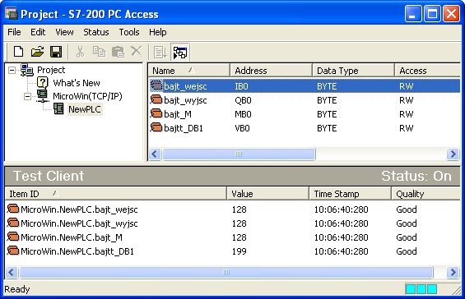Click the What's New question mark icon
This screenshot has height=299, width=465.
pos(43,83)
